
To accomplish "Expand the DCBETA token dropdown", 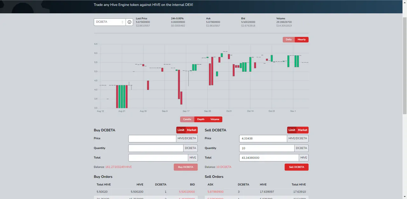I will 110,22.
